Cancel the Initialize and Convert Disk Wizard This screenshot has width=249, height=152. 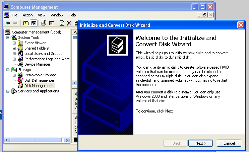(229, 143)
